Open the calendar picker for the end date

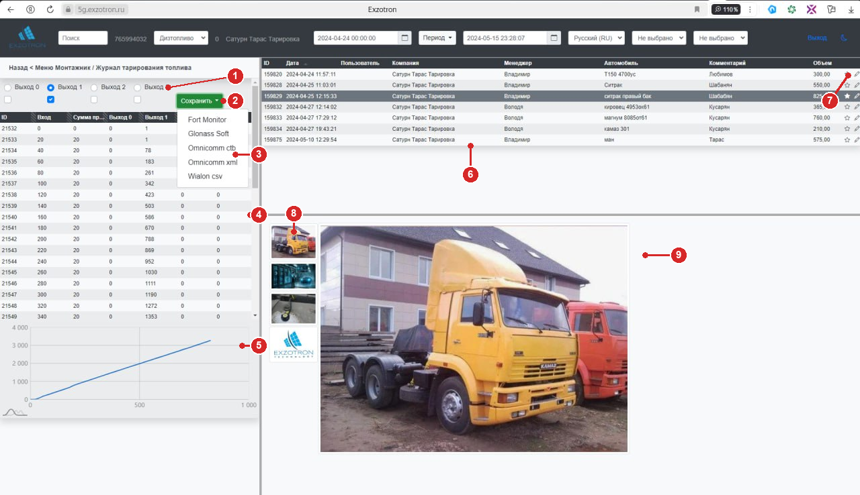pyautogui.click(x=554, y=38)
